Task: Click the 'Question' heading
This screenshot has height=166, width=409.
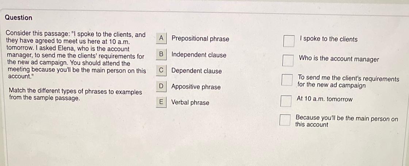Action: click(x=19, y=18)
